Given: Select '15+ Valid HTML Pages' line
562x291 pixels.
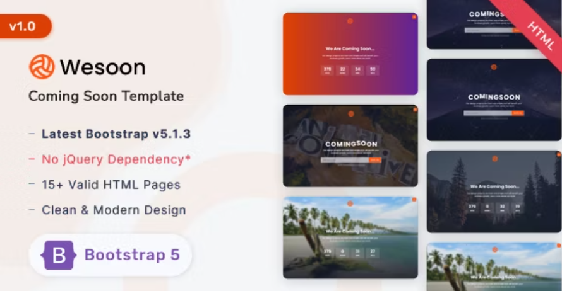Looking at the screenshot, I should tap(111, 185).
